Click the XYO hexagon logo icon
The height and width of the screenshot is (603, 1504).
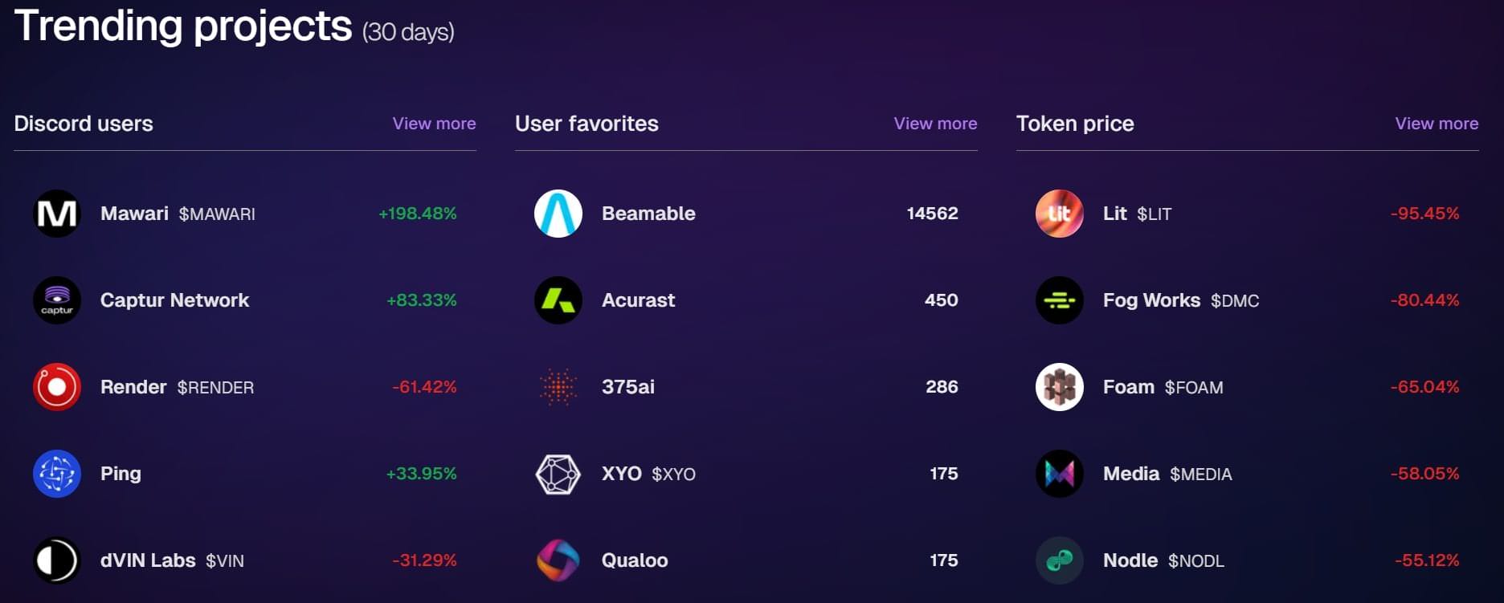tap(558, 474)
